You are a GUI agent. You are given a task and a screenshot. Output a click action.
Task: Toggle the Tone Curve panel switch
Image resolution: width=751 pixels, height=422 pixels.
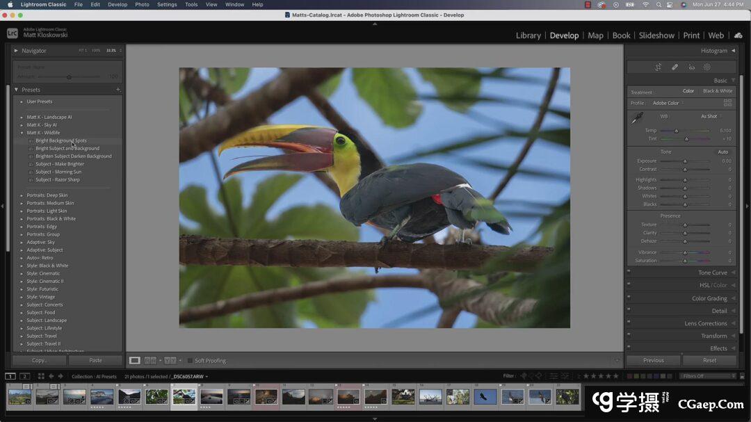[629, 273]
